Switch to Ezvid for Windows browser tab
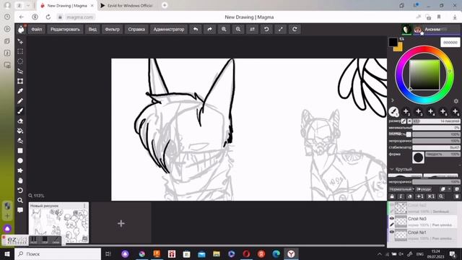 [126, 6]
